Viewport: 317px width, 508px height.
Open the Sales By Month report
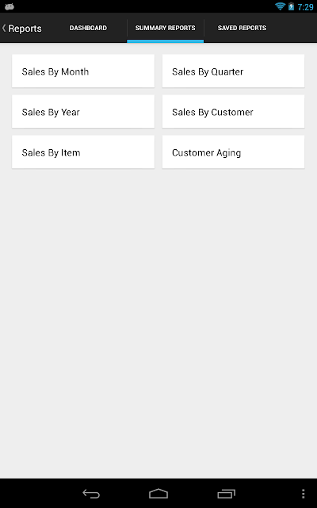83,71
